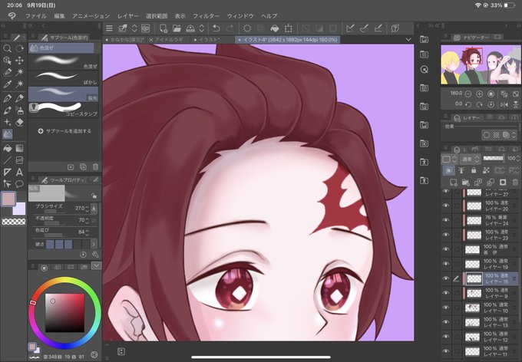
Task: Hide layer レイヤー 23 with eye icon
Action: pos(446,235)
